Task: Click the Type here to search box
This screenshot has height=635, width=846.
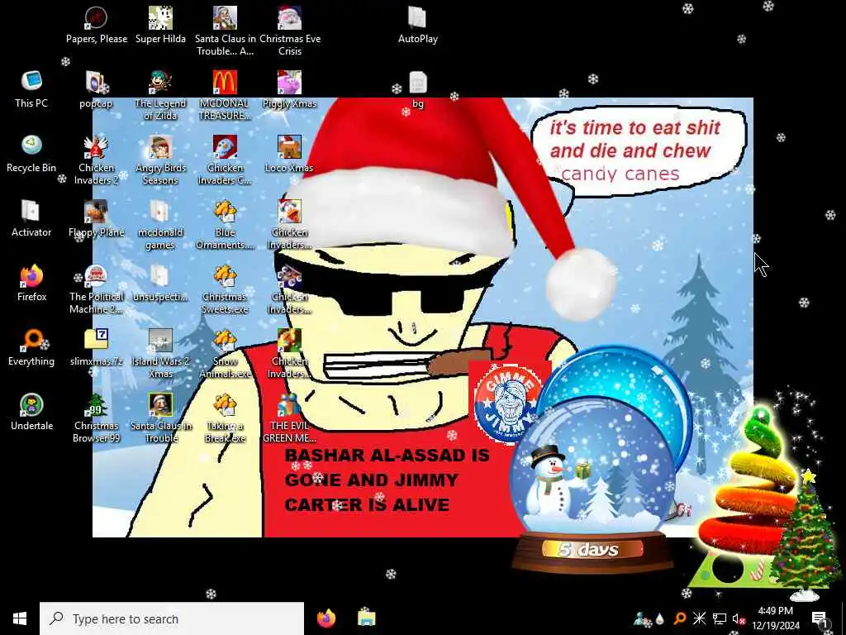Action: [172, 618]
